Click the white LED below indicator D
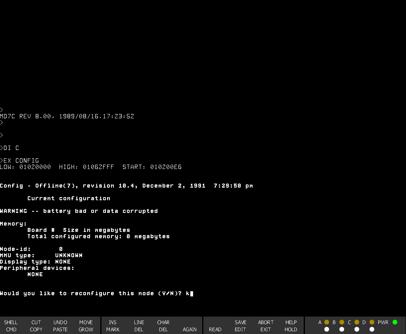The image size is (406, 334). pyautogui.click(x=372, y=329)
